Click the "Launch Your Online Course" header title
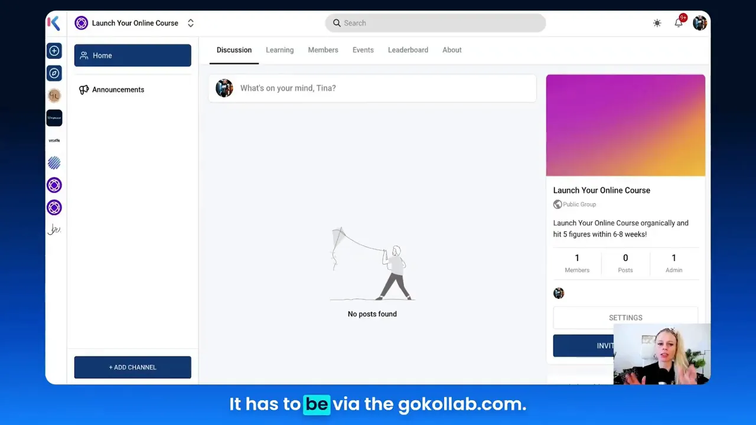 click(x=135, y=23)
